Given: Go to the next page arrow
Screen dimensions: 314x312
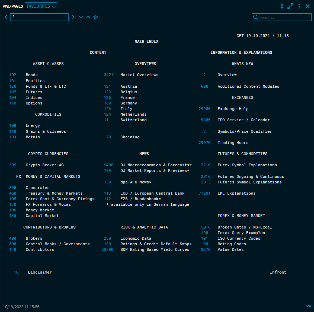Looking at the screenshot, I should 73,17.
